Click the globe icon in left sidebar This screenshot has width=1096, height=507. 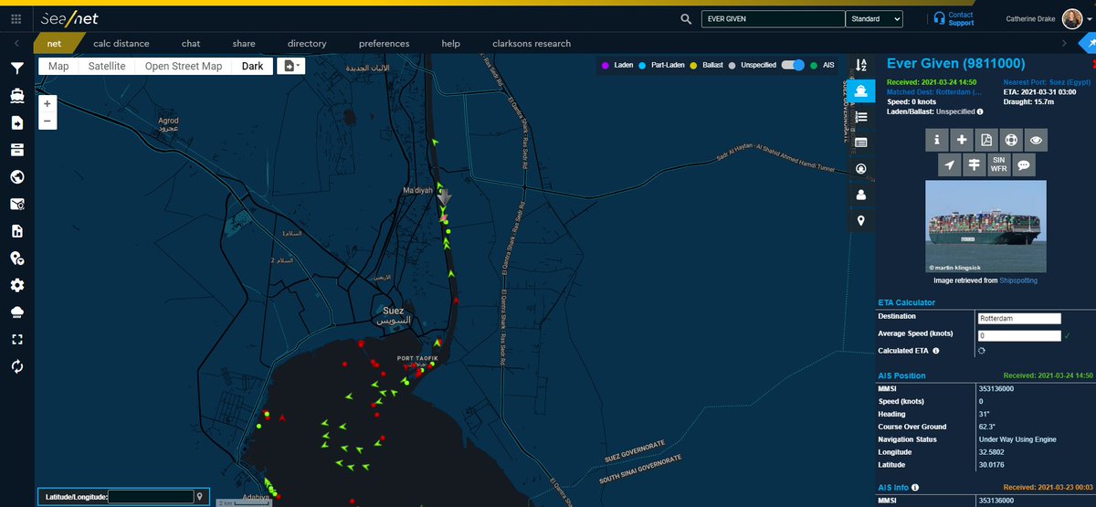pos(16,177)
